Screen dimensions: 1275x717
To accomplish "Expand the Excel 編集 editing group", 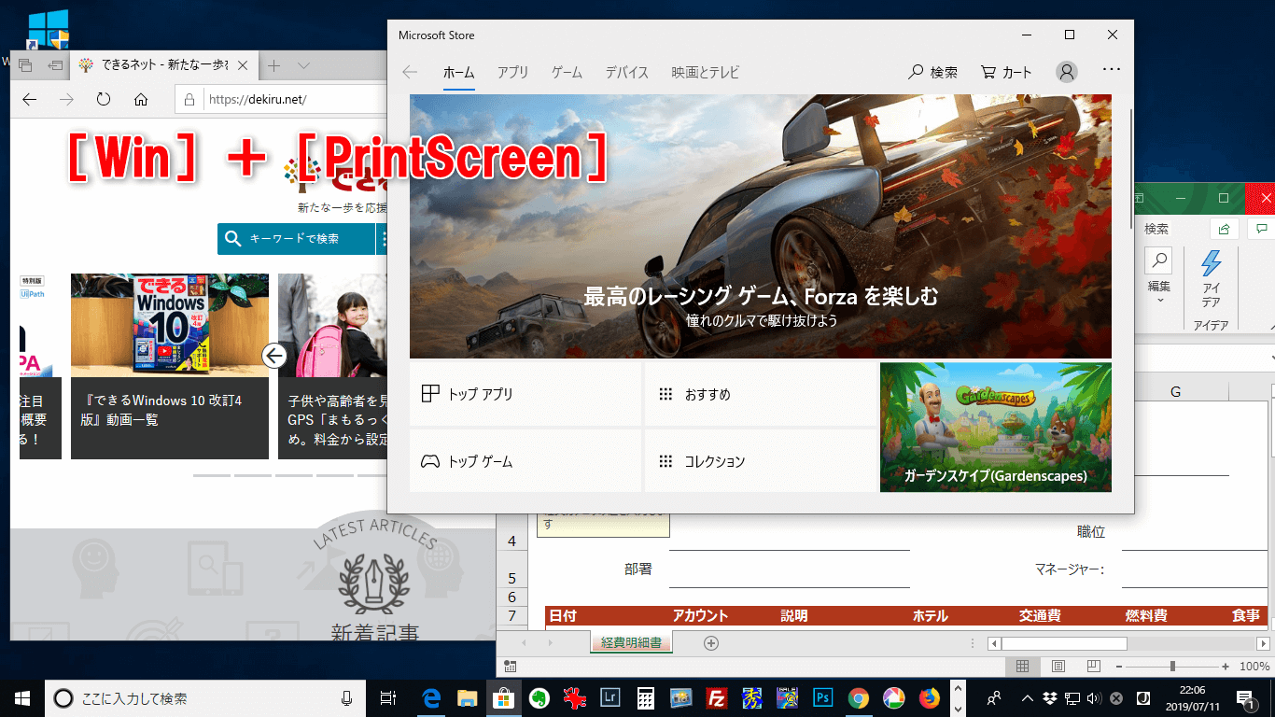I will [1159, 276].
